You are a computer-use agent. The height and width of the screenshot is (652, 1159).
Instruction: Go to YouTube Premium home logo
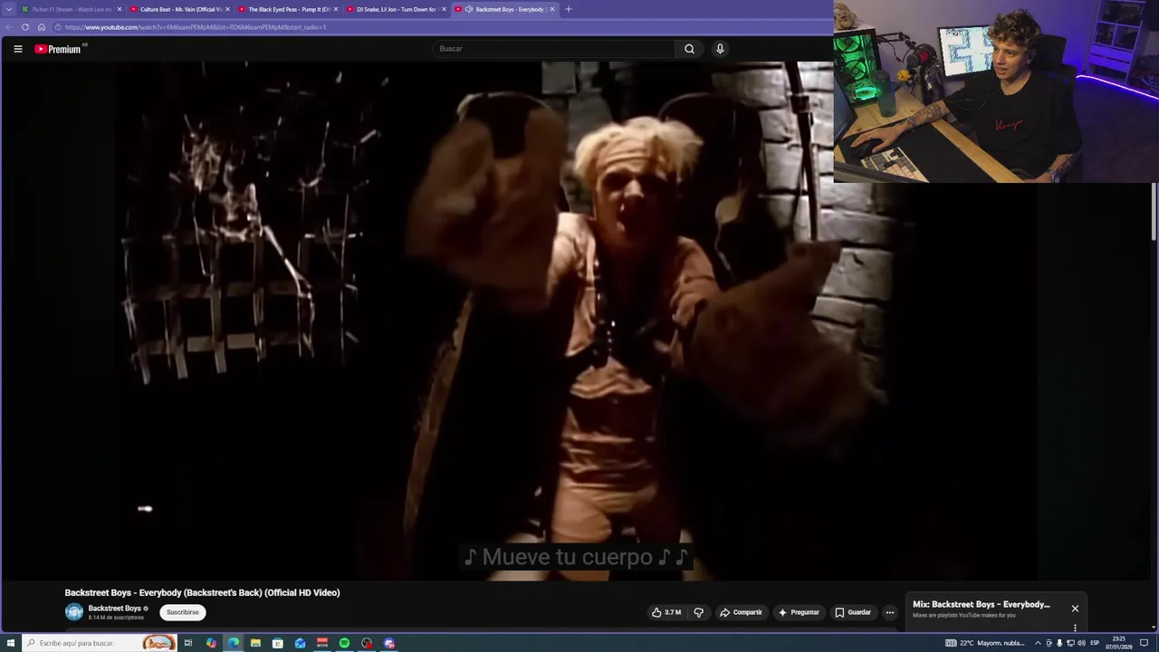coord(59,49)
